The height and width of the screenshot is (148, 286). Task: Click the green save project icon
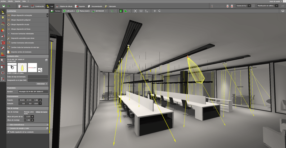pos(3,6)
